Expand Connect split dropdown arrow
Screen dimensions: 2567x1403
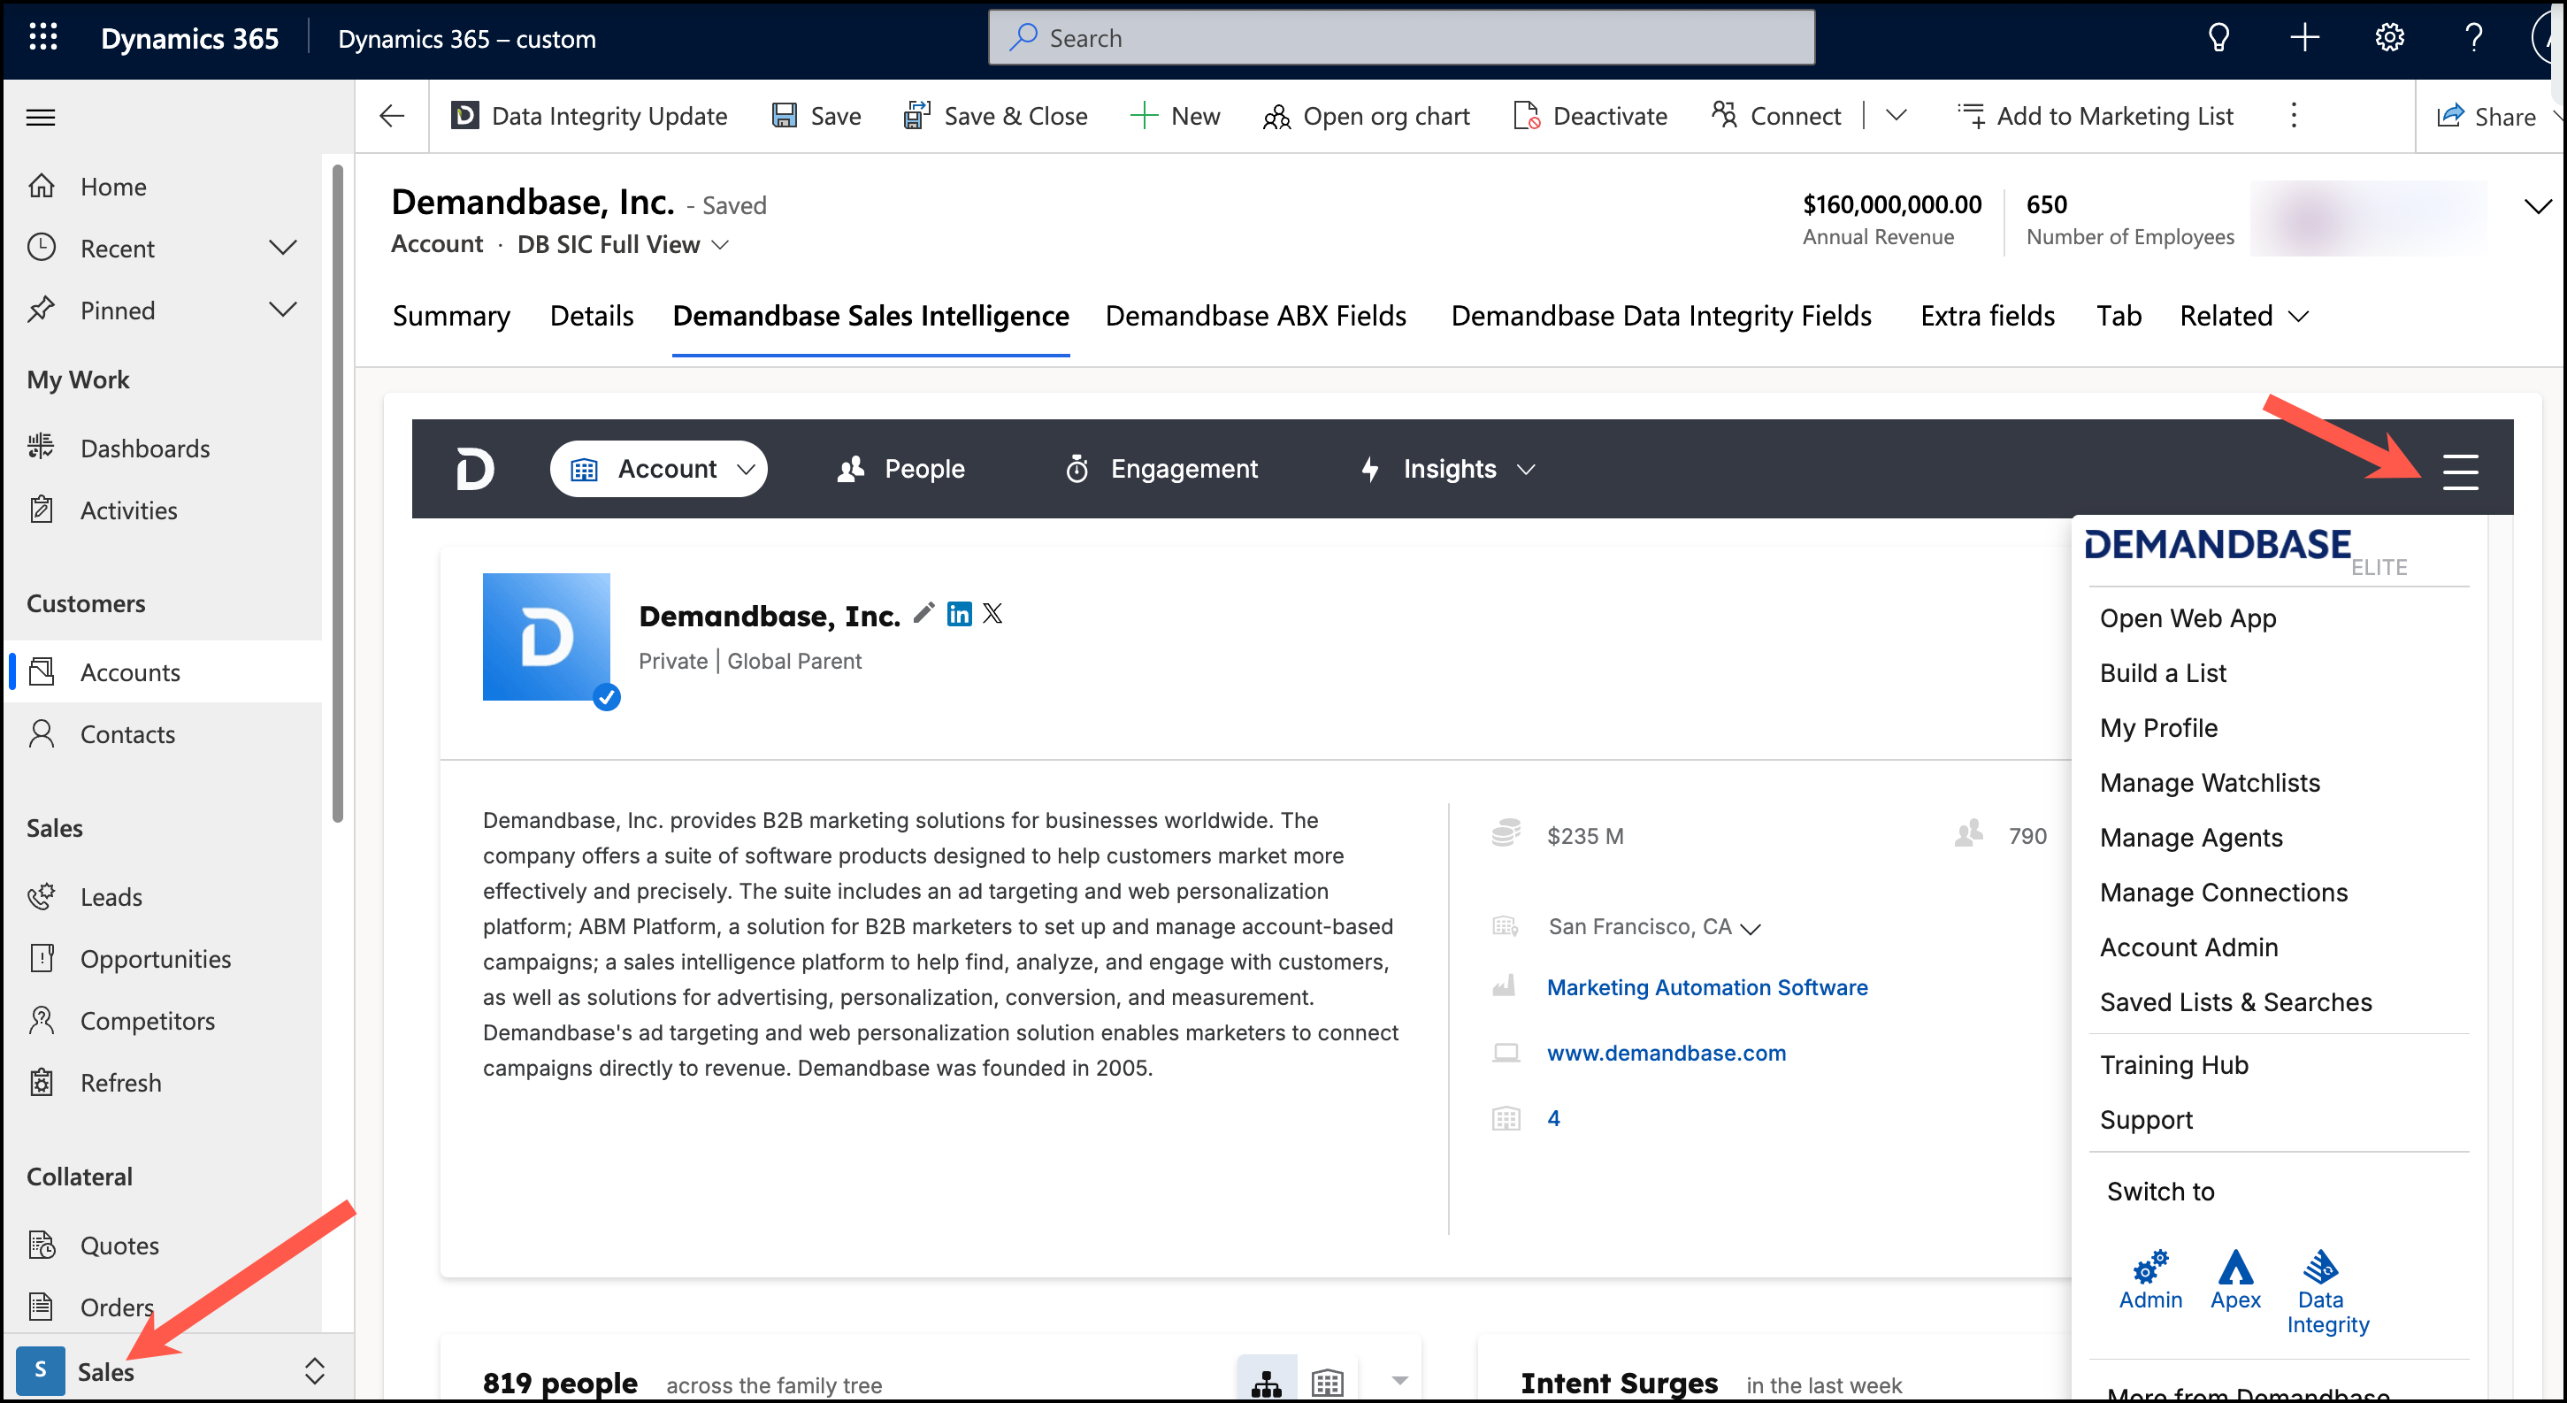point(1897,116)
